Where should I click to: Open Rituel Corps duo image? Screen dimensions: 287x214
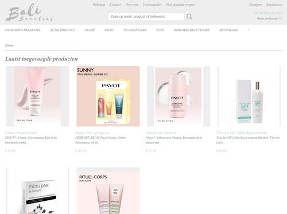point(108,190)
